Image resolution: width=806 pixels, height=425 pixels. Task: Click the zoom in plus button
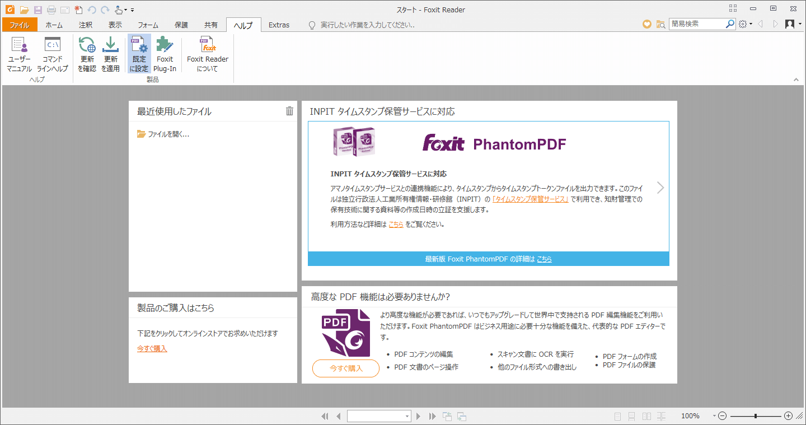tap(788, 416)
